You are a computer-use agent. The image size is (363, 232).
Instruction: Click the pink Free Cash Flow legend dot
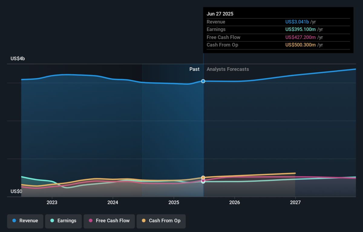click(90, 221)
